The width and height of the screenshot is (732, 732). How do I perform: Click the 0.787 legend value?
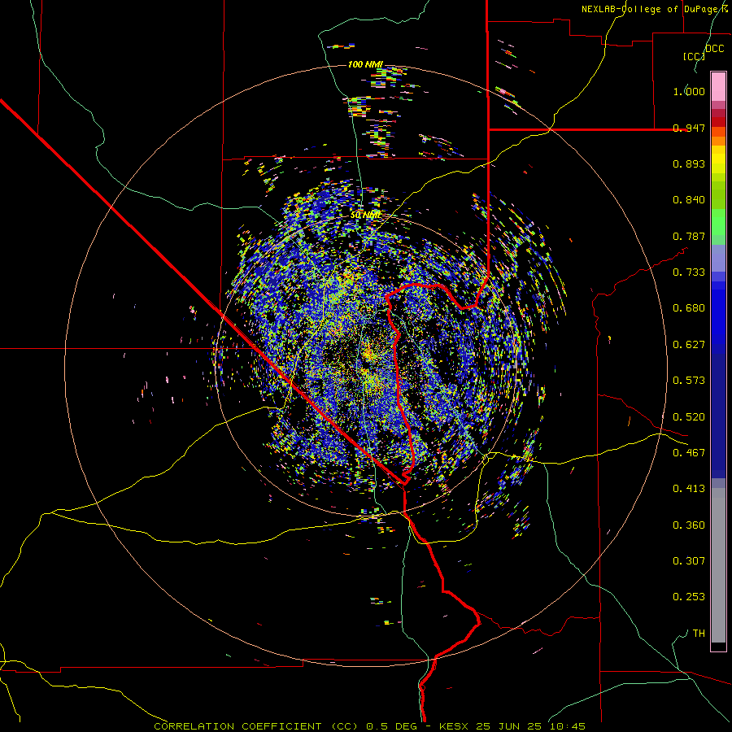click(689, 236)
